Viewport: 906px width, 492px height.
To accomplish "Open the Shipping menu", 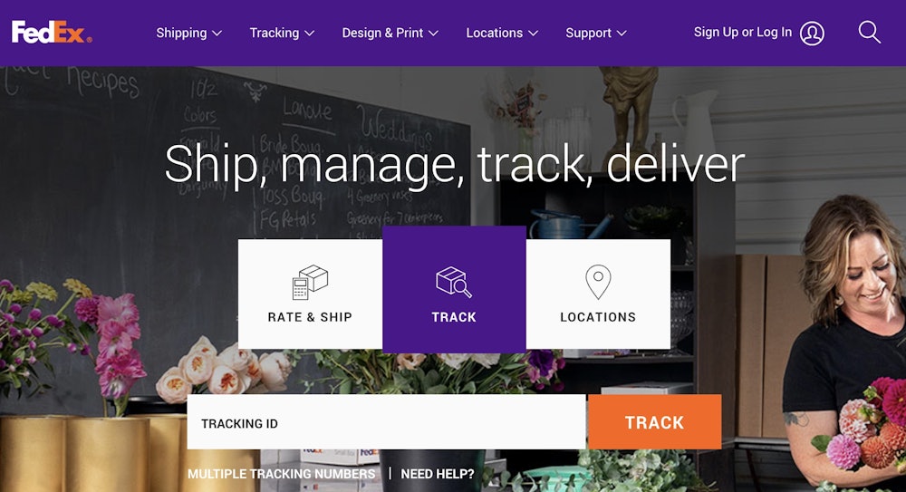I will (x=189, y=33).
